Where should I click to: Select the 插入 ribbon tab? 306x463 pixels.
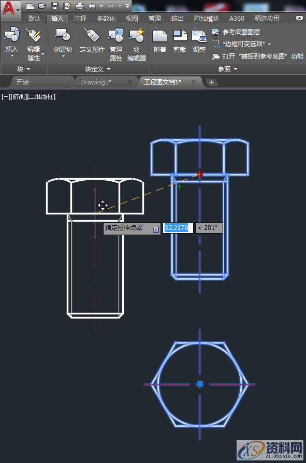tap(57, 18)
